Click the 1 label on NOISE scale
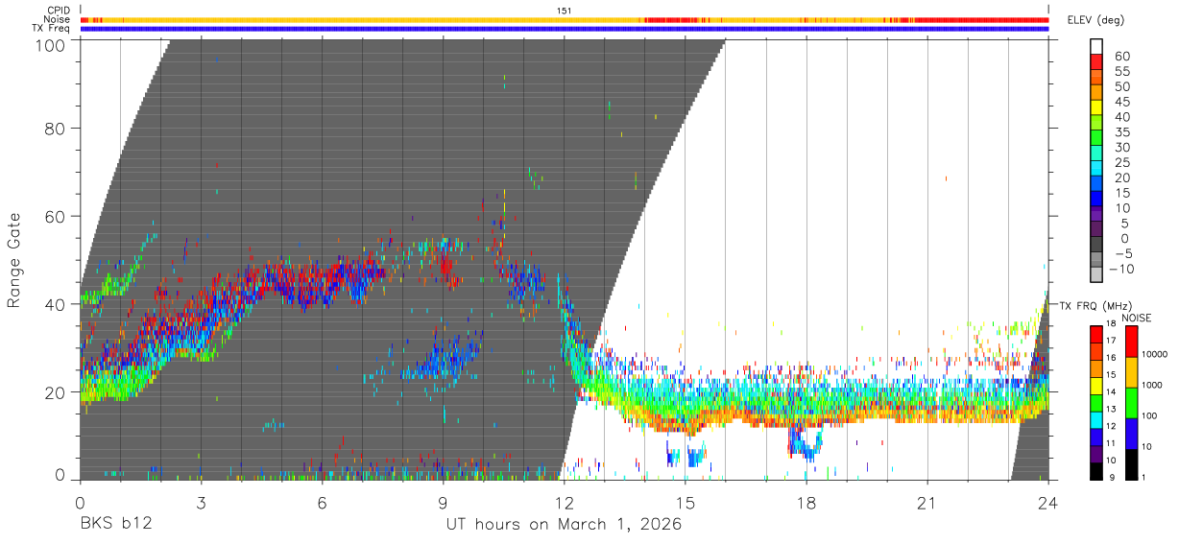 click(1145, 477)
